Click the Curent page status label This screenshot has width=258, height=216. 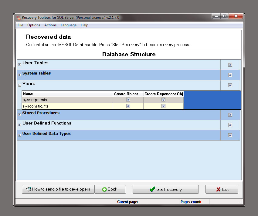tap(127, 202)
